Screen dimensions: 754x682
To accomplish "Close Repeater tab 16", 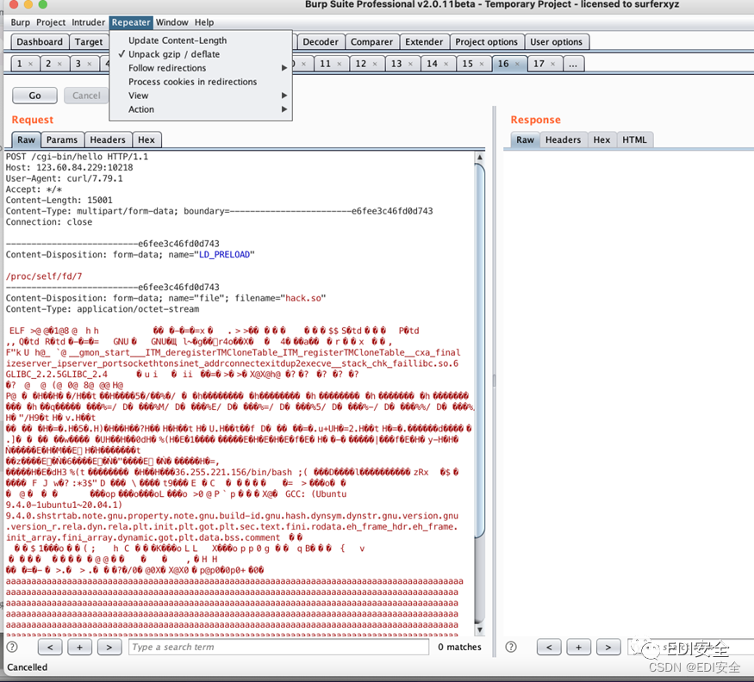I will [517, 64].
